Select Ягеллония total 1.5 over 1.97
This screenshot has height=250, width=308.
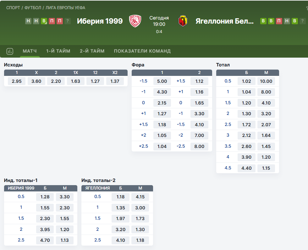(120, 219)
